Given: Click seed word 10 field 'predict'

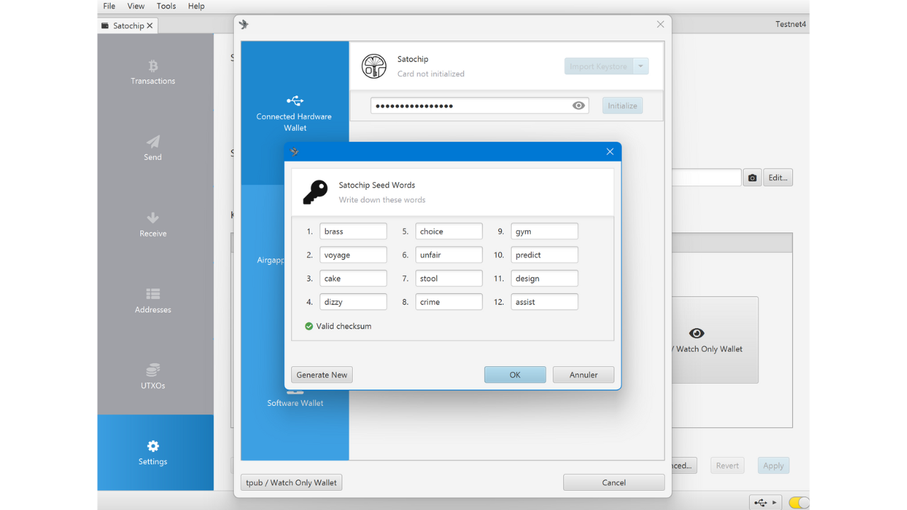Looking at the screenshot, I should point(544,255).
